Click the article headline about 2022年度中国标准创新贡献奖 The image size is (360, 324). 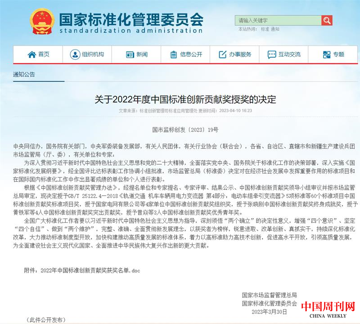coord(185,99)
